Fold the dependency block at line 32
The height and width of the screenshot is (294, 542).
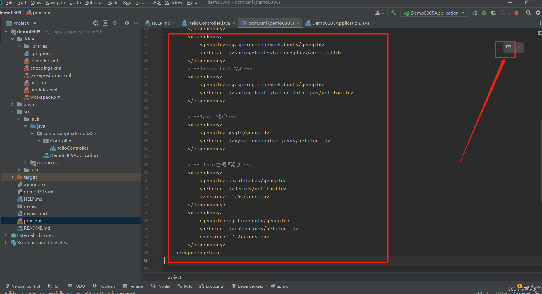[162, 36]
